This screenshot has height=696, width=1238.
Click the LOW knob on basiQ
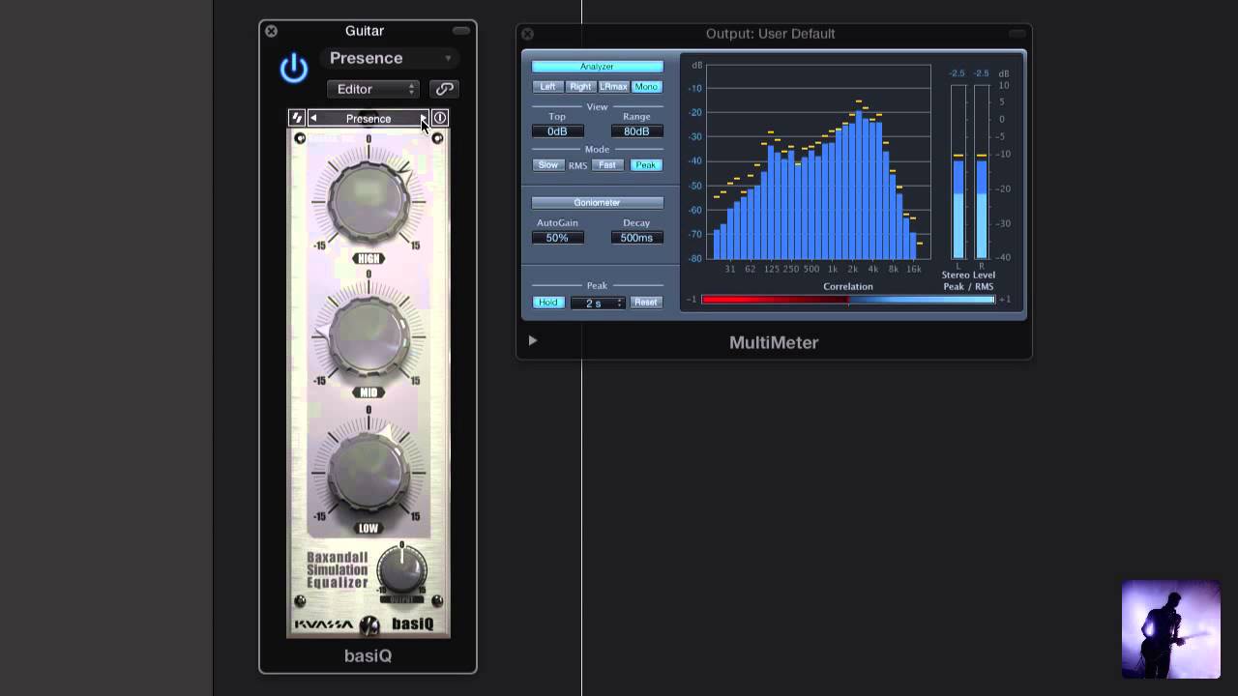coord(368,471)
